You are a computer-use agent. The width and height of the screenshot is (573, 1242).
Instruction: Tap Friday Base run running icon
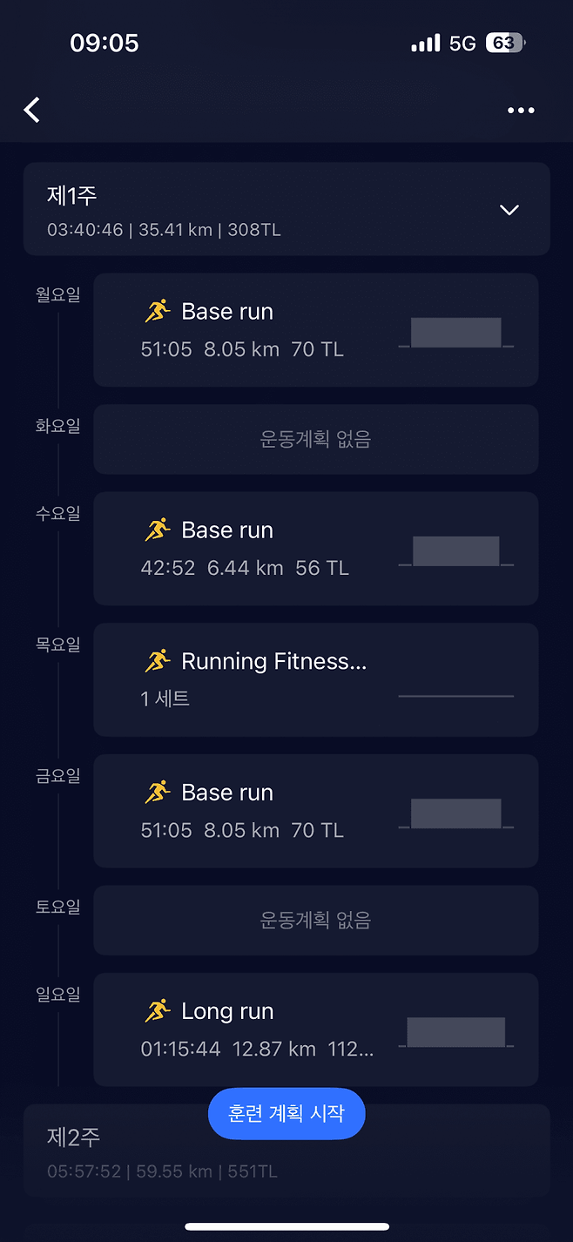(x=158, y=792)
